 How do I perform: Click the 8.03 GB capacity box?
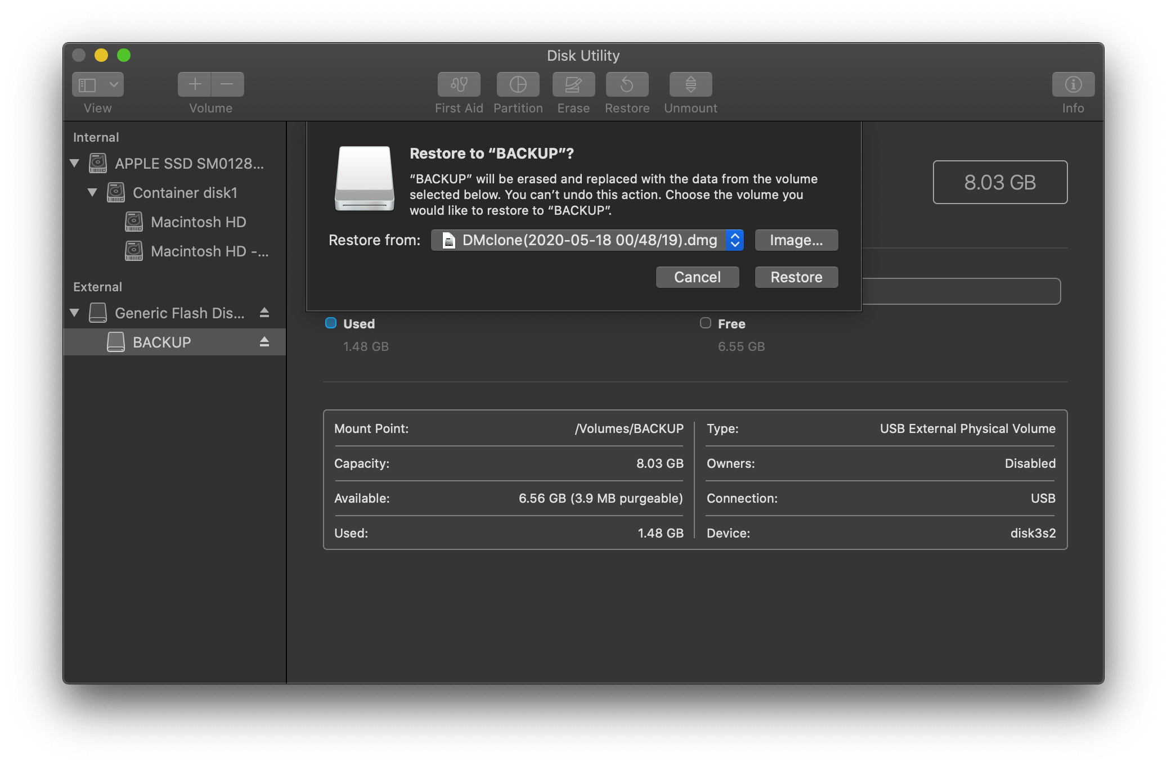[1000, 182]
